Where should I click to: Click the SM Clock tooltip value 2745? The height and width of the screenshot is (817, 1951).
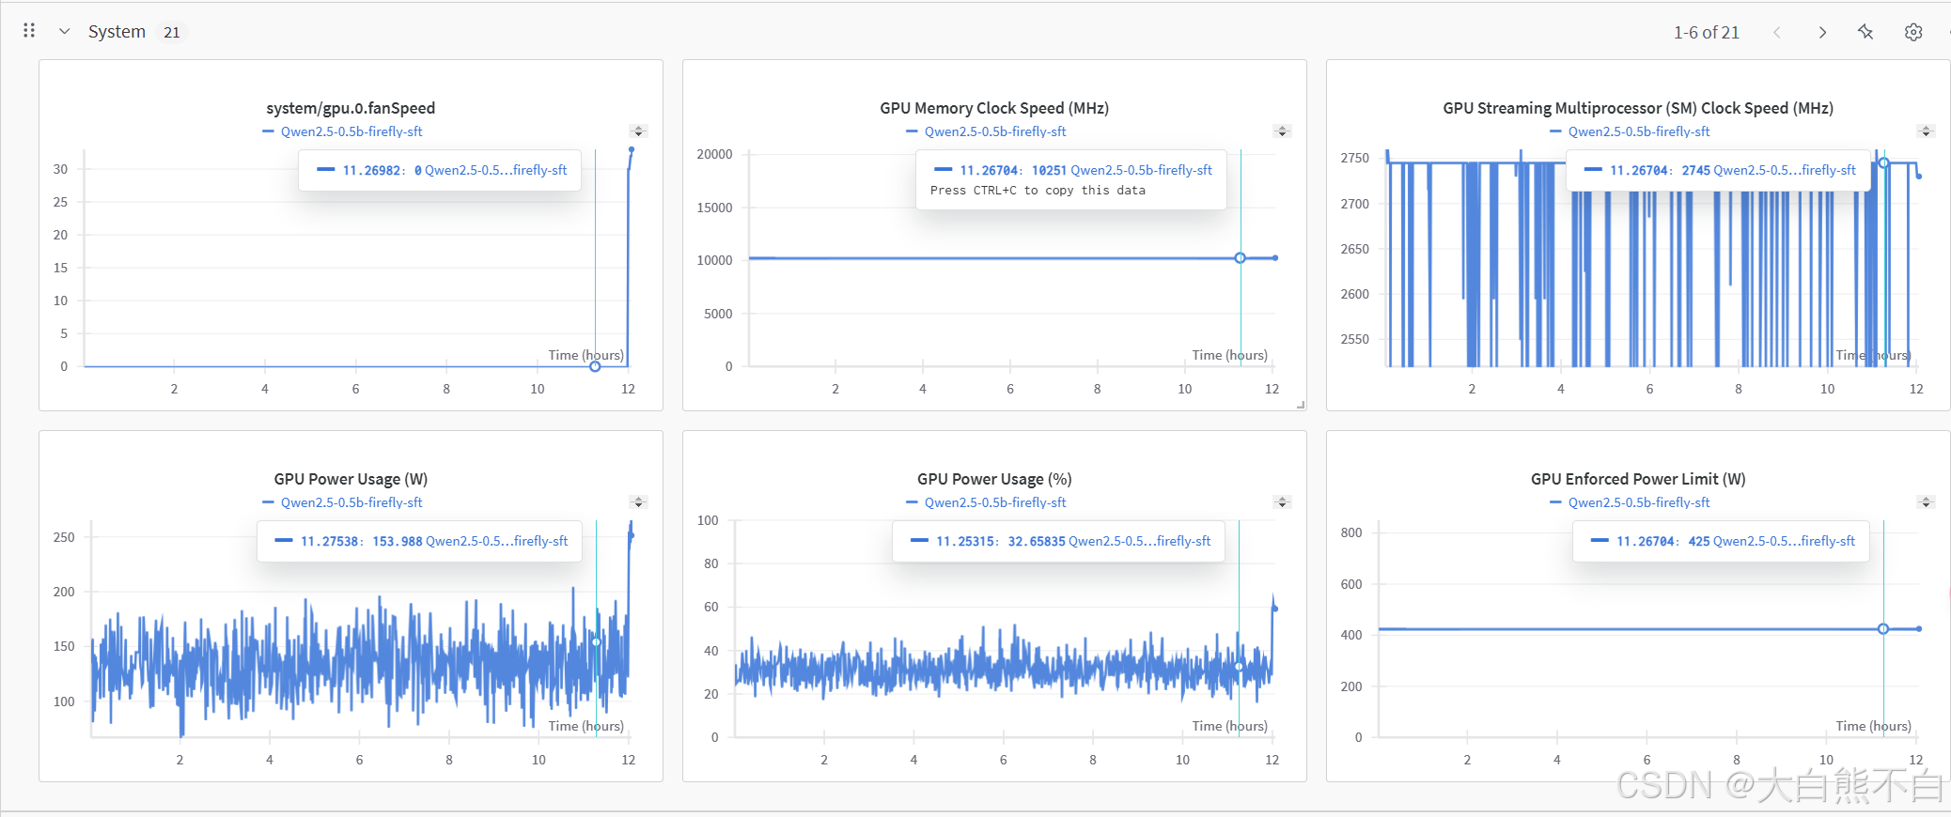coord(1696,170)
